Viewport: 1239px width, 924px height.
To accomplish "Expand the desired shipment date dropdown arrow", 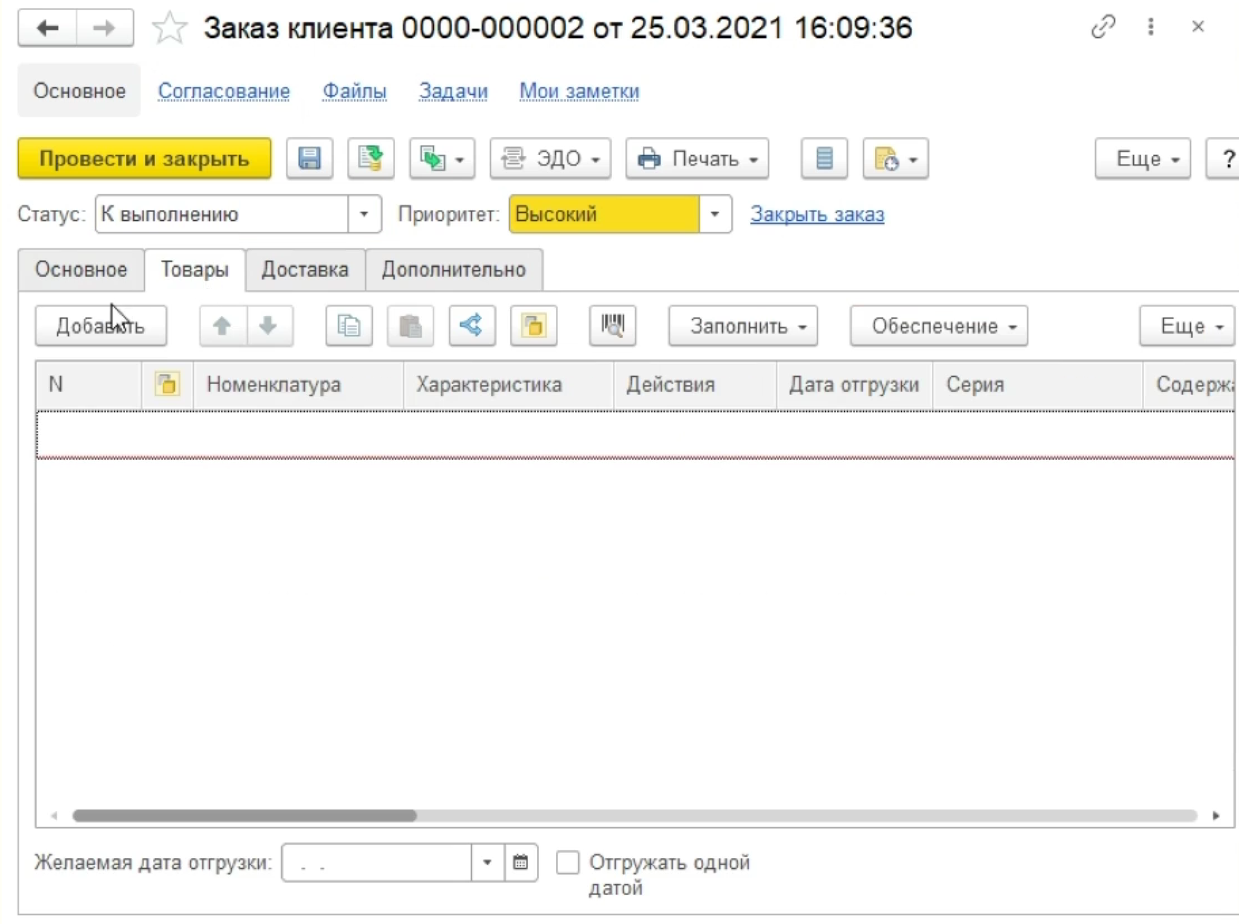I will pos(487,862).
